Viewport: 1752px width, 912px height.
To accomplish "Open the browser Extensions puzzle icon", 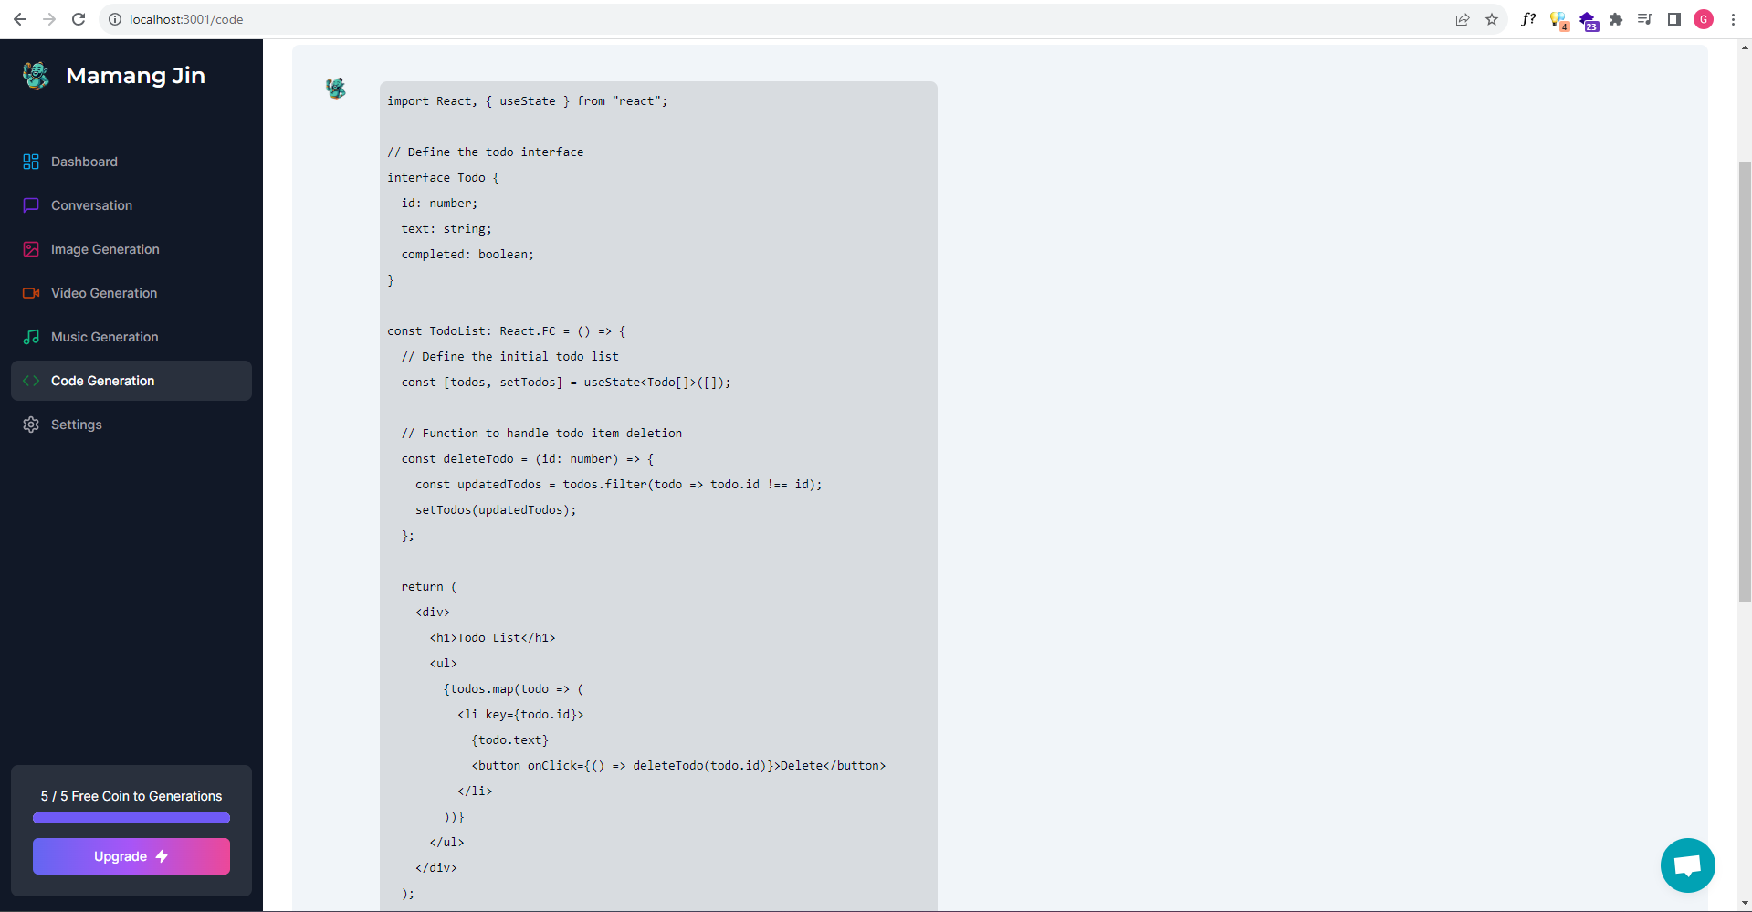I will click(1616, 19).
